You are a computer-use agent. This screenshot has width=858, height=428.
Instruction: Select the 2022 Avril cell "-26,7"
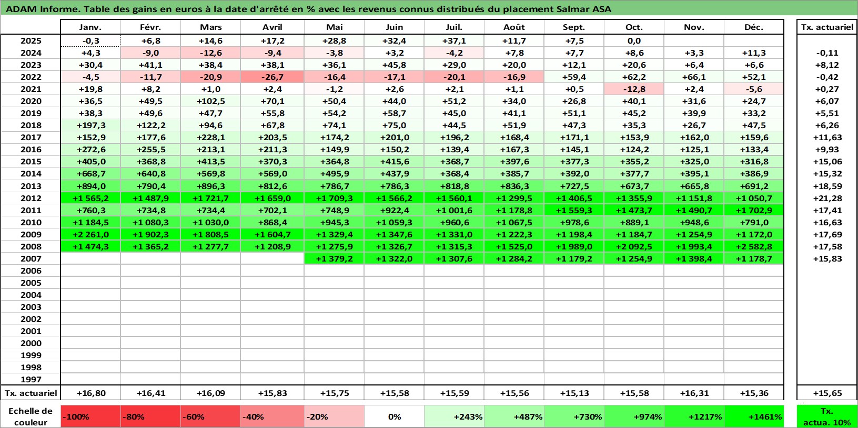pos(272,77)
